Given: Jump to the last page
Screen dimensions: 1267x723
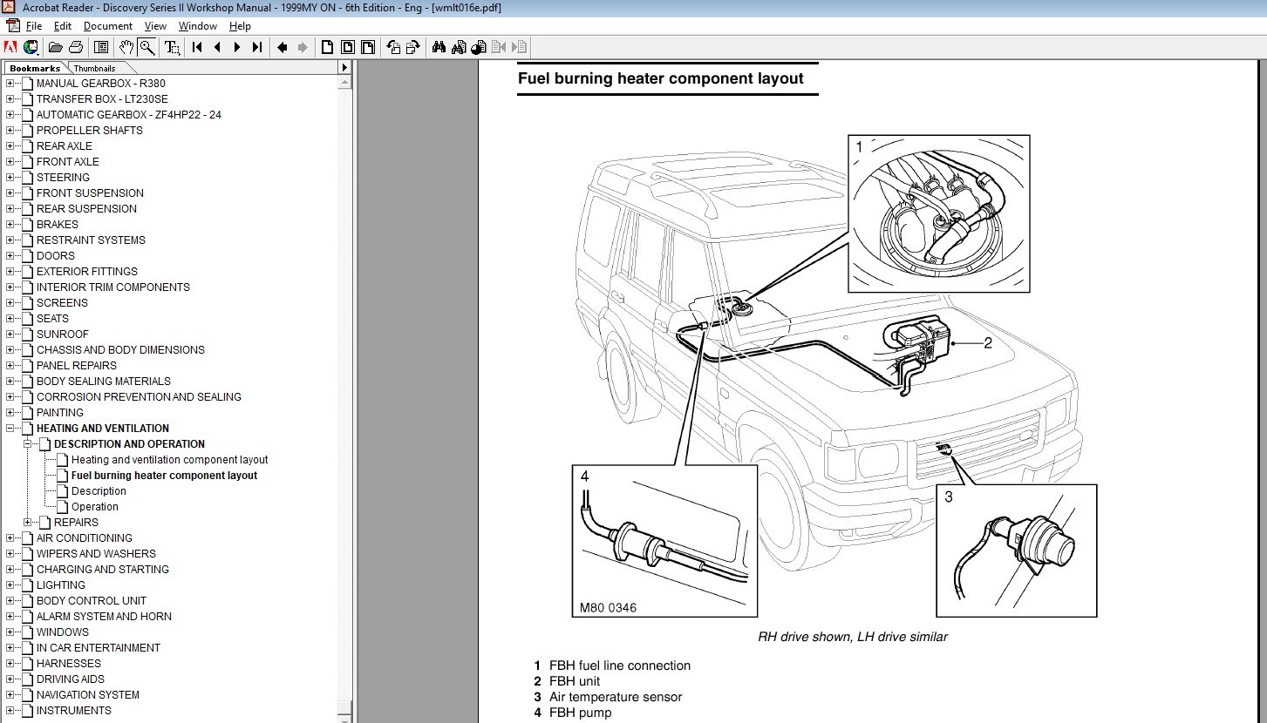Looking at the screenshot, I should (257, 47).
